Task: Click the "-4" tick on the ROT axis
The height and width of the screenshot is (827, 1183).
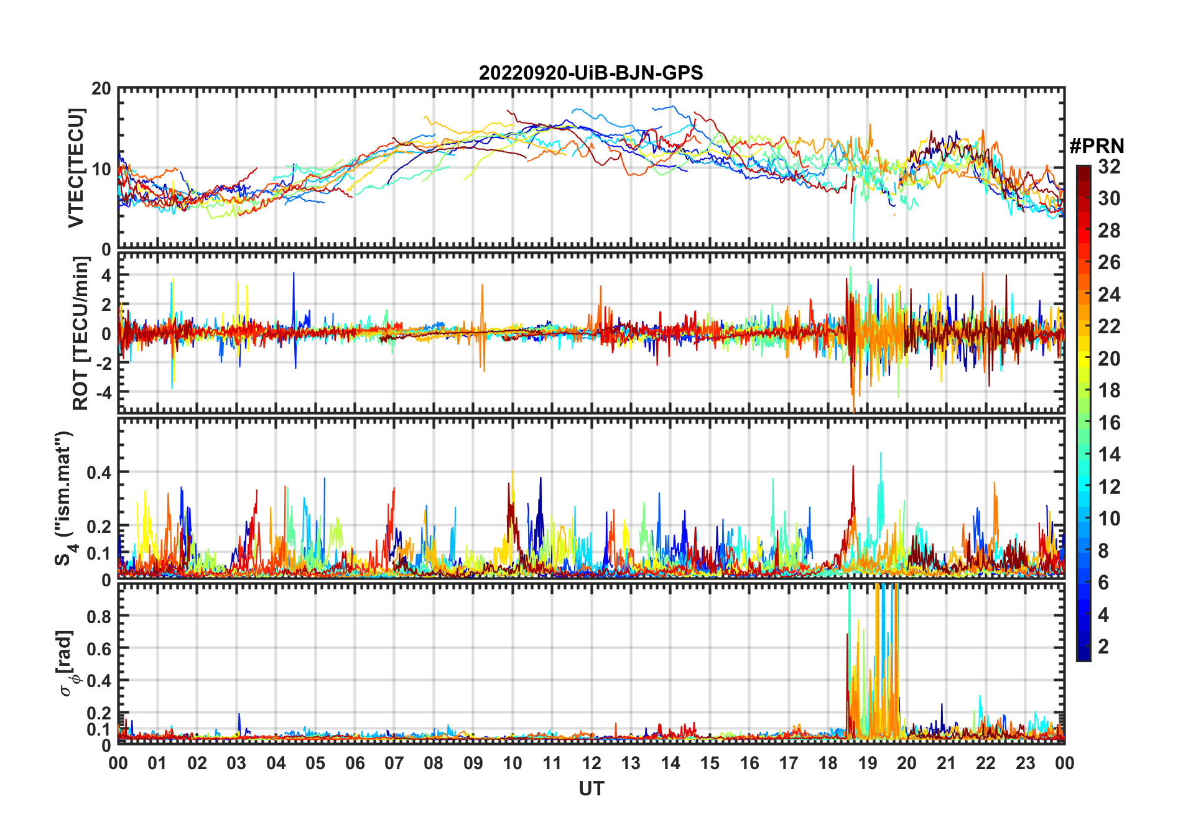Action: [103, 393]
